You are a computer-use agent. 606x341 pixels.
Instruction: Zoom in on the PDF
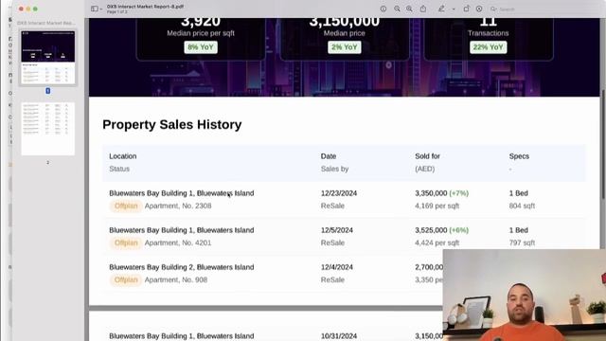click(409, 9)
